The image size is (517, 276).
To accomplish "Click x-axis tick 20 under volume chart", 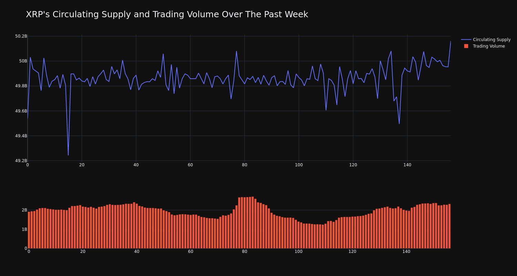I will tap(83, 252).
